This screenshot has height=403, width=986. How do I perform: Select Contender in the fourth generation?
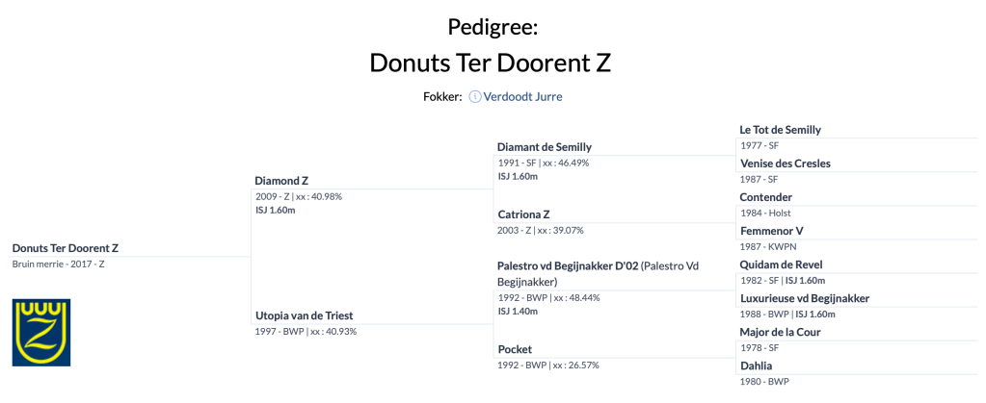766,197
